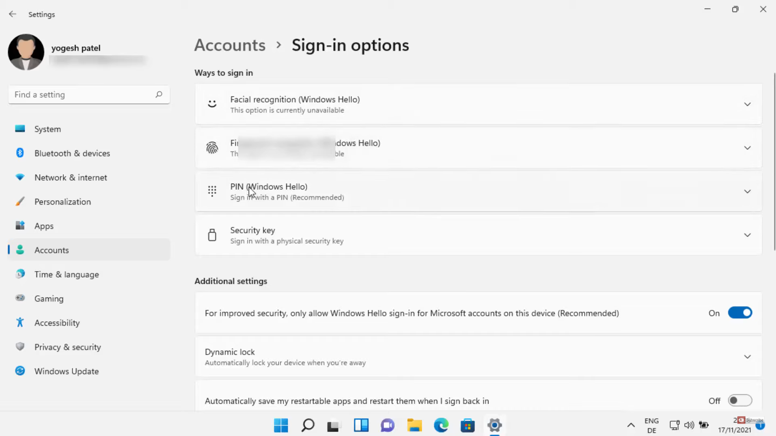The width and height of the screenshot is (776, 436).
Task: Click the Network wifi icon in sidebar
Action: 20,177
